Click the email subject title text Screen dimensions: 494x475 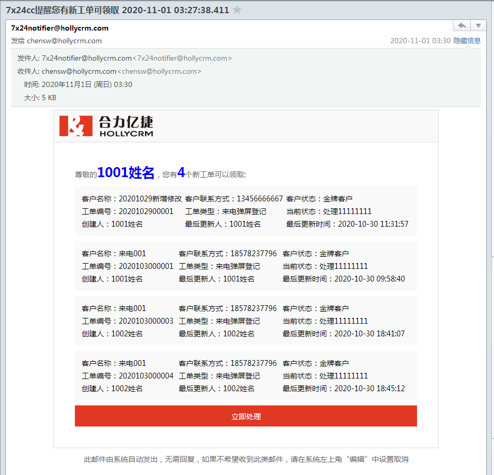117,10
